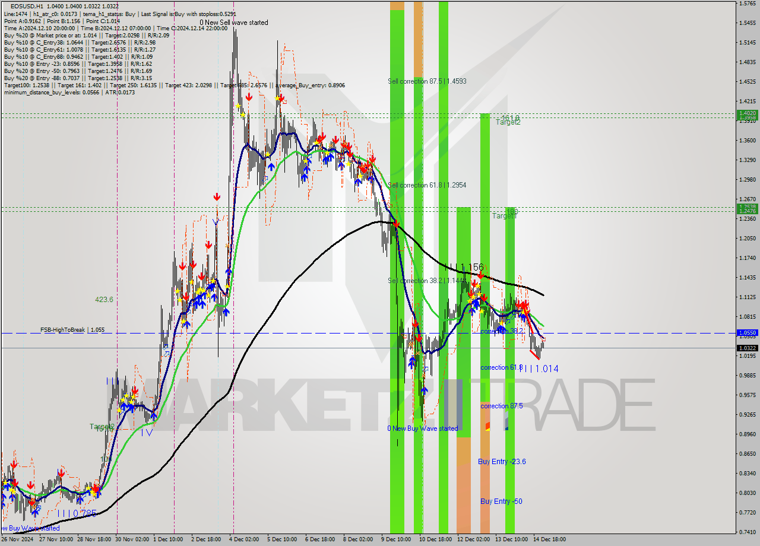This screenshot has height=546, width=760.
Task: Click the 1.3600 price axis value
Action: pos(748,141)
